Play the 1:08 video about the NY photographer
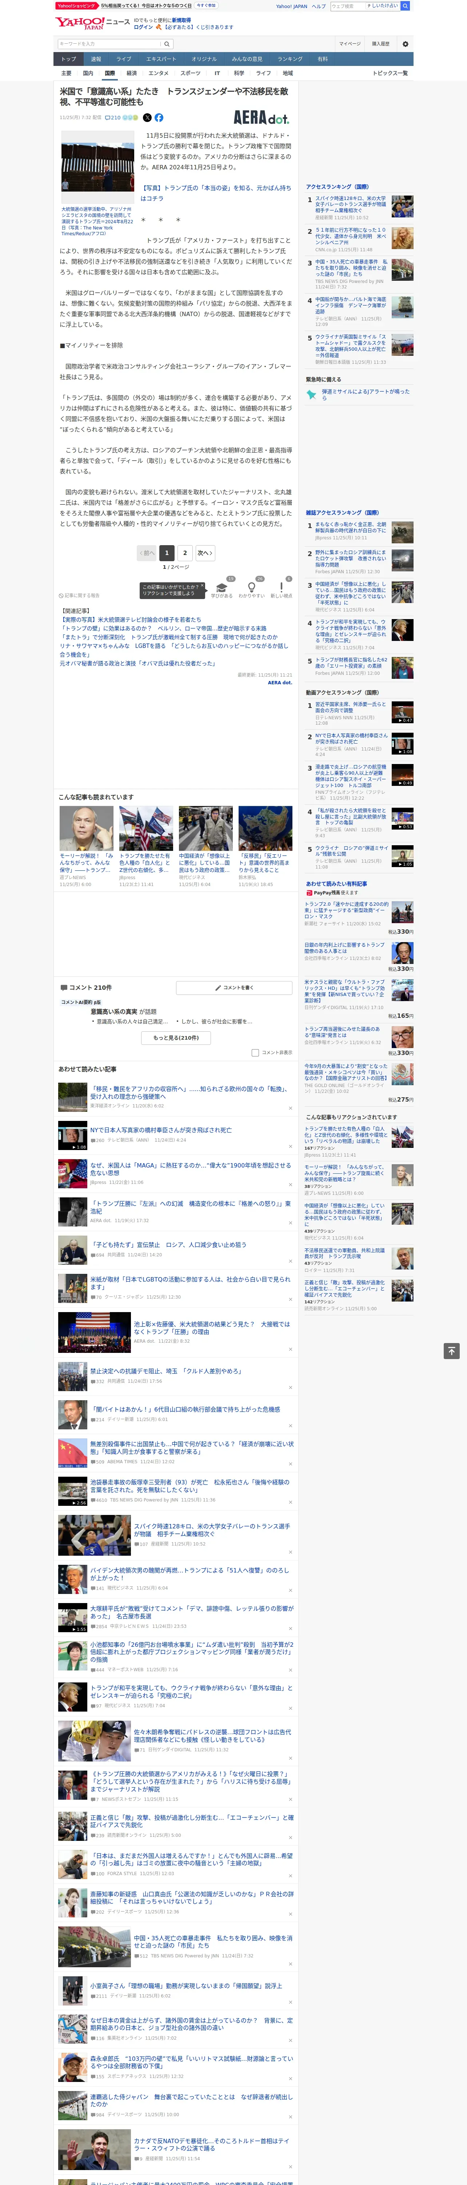 (x=403, y=744)
